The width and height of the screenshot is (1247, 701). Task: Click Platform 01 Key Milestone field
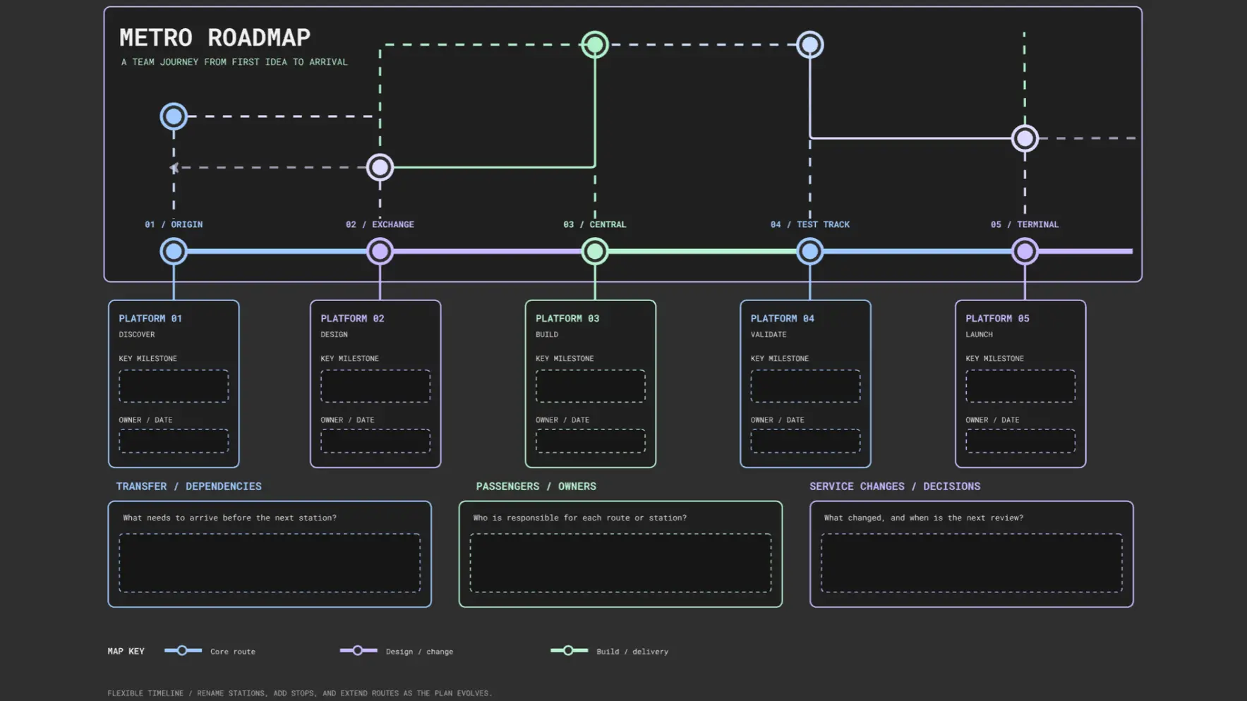174,386
